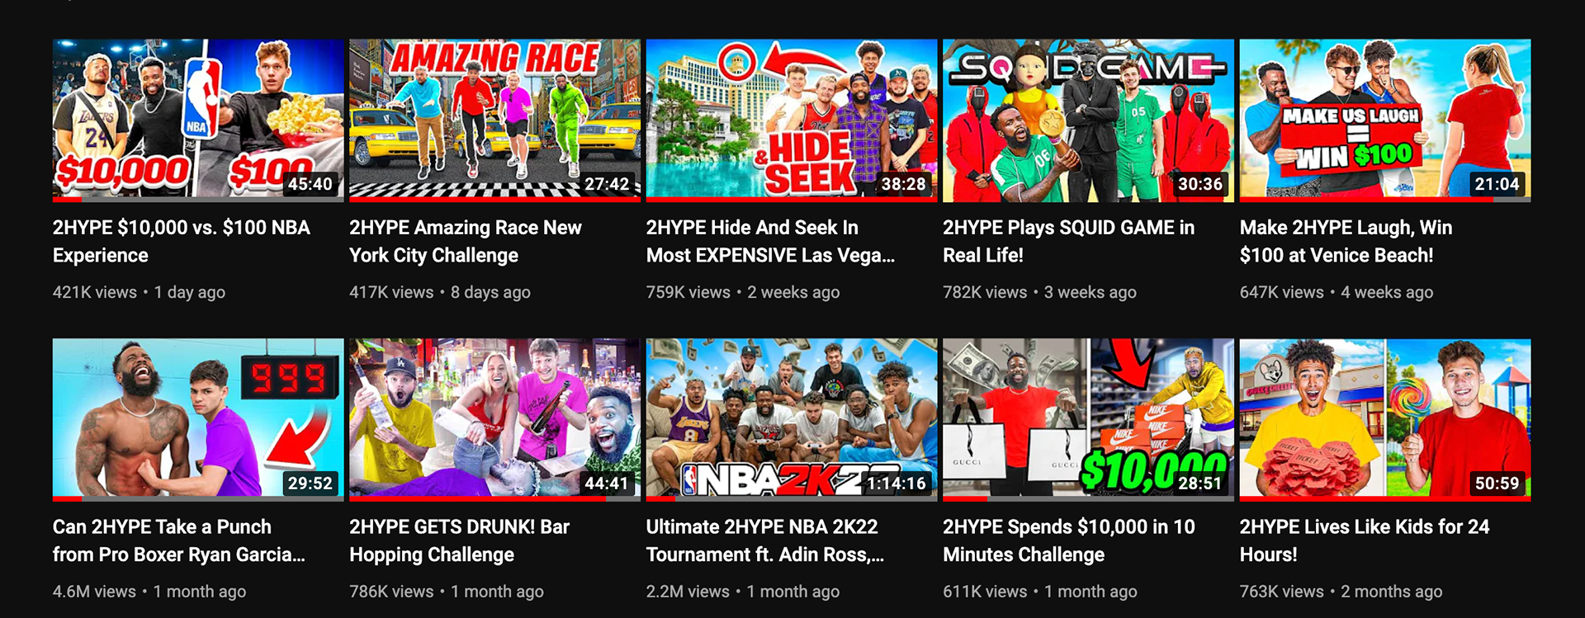Click title '2HYPE Lives Like Kids for 24 Hours!'
The width and height of the screenshot is (1585, 618).
point(1365,540)
